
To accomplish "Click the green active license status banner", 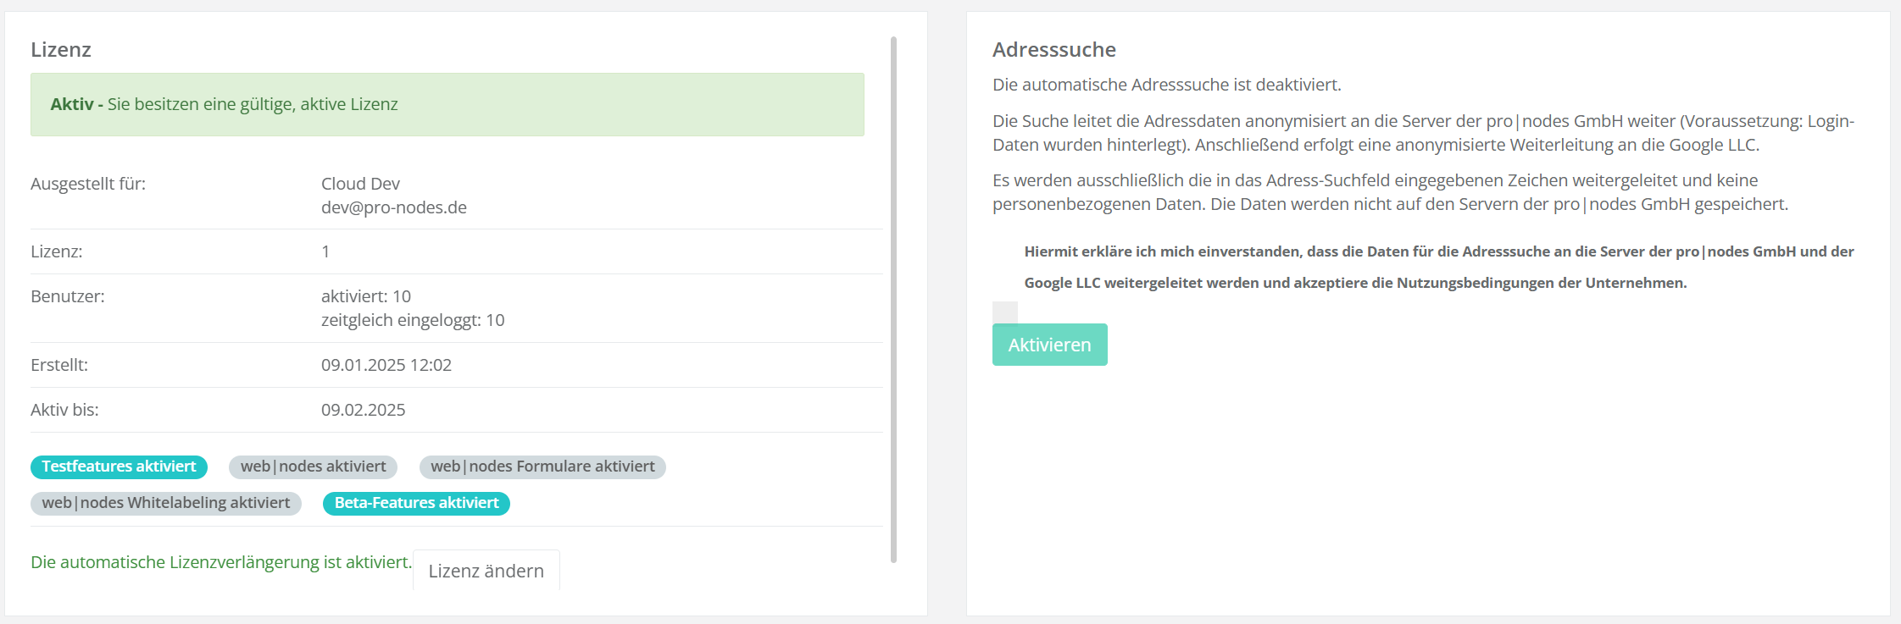I will tap(447, 104).
